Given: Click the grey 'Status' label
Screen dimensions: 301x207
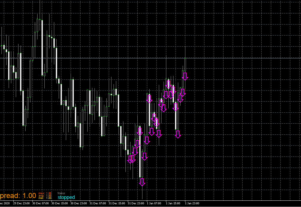Looking at the screenshot, I should point(61,193).
